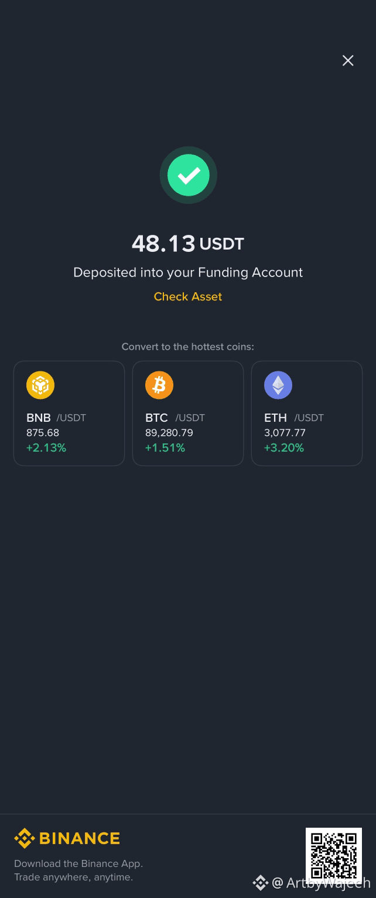Click the ArtbyWajeeh watermark icon
The width and height of the screenshot is (376, 898).
pyautogui.click(x=260, y=883)
